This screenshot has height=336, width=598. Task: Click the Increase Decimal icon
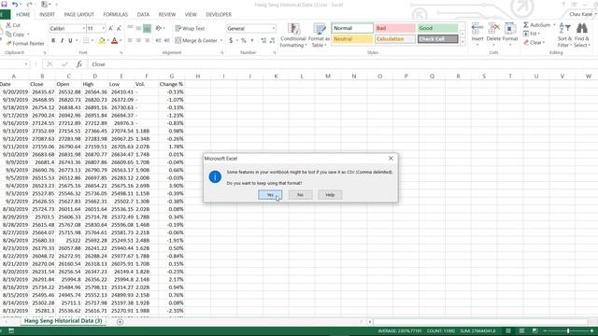263,40
